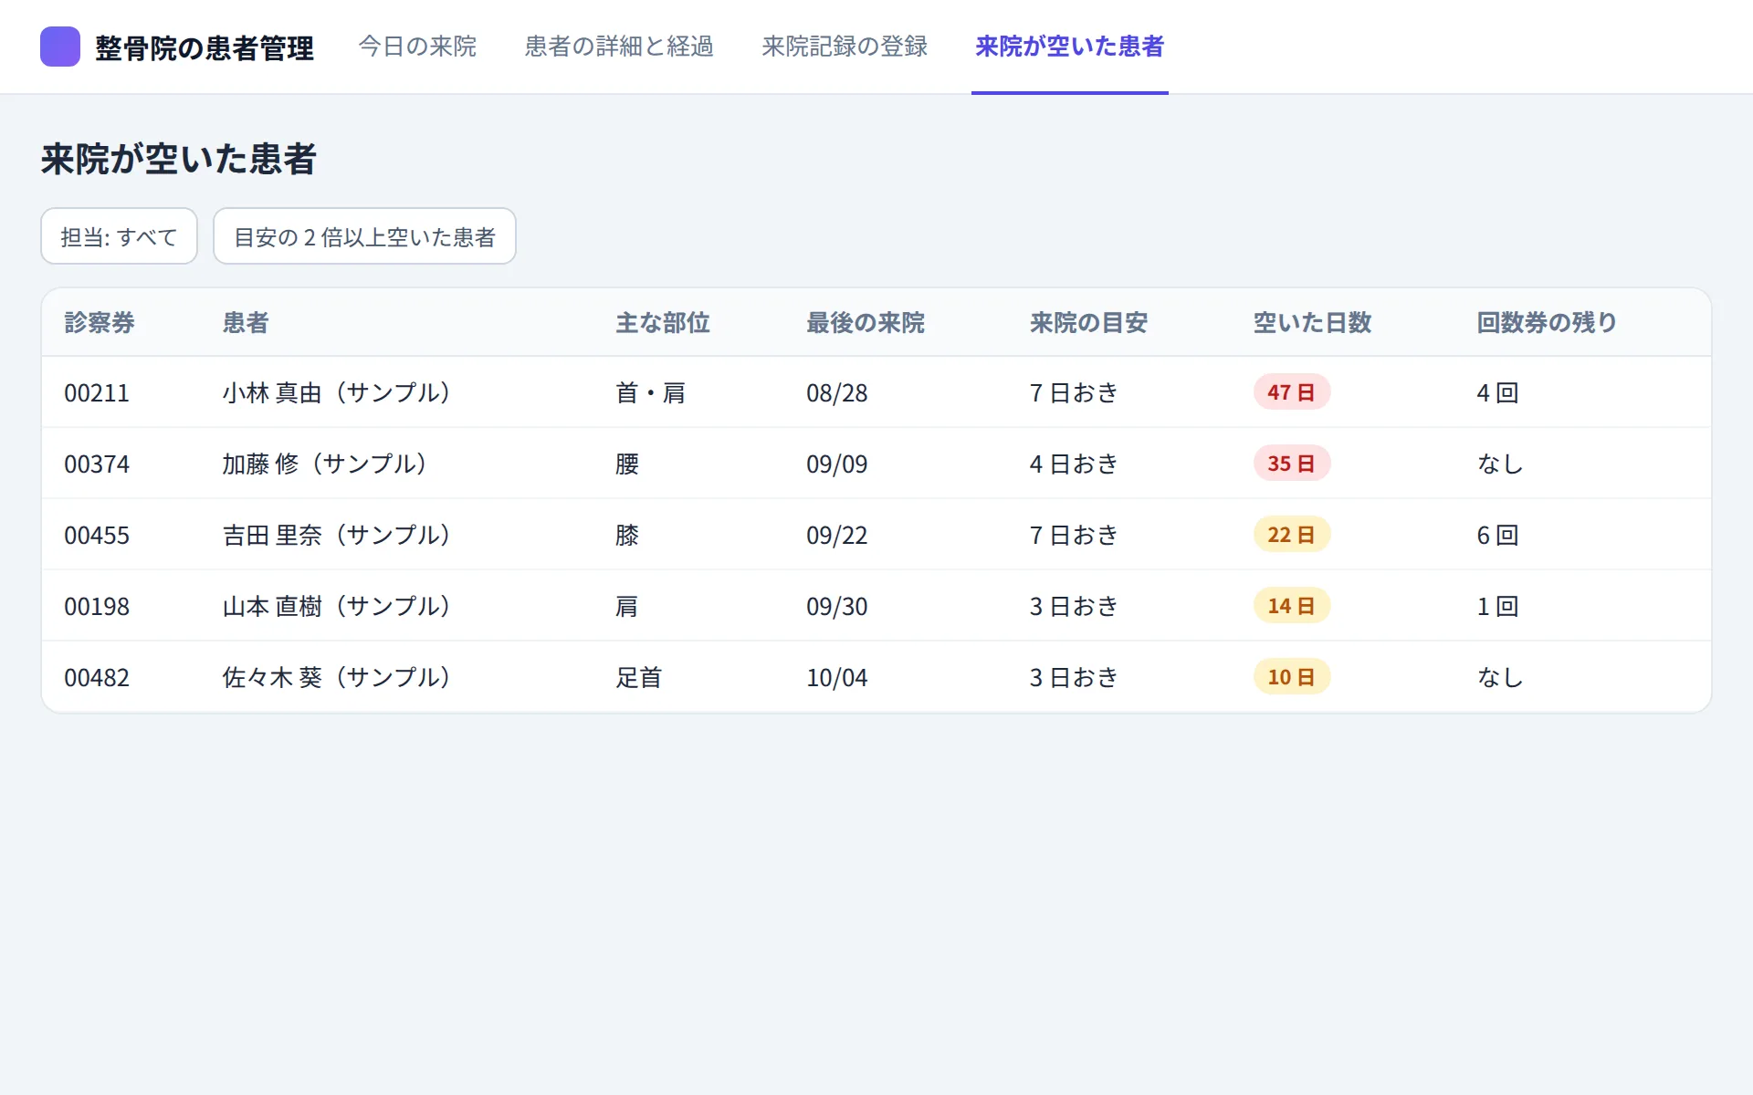Click card number 00211
The image size is (1753, 1095).
[x=97, y=393]
